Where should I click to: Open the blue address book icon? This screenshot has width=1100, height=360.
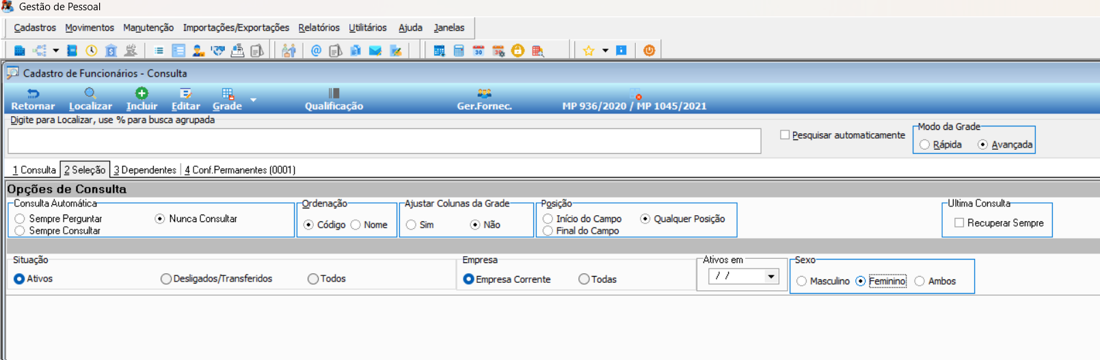[x=72, y=51]
